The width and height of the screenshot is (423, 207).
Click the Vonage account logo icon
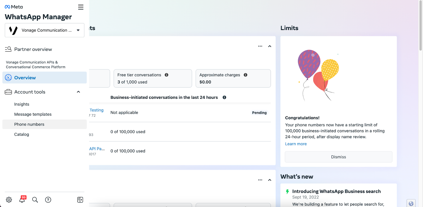[x=13, y=30]
